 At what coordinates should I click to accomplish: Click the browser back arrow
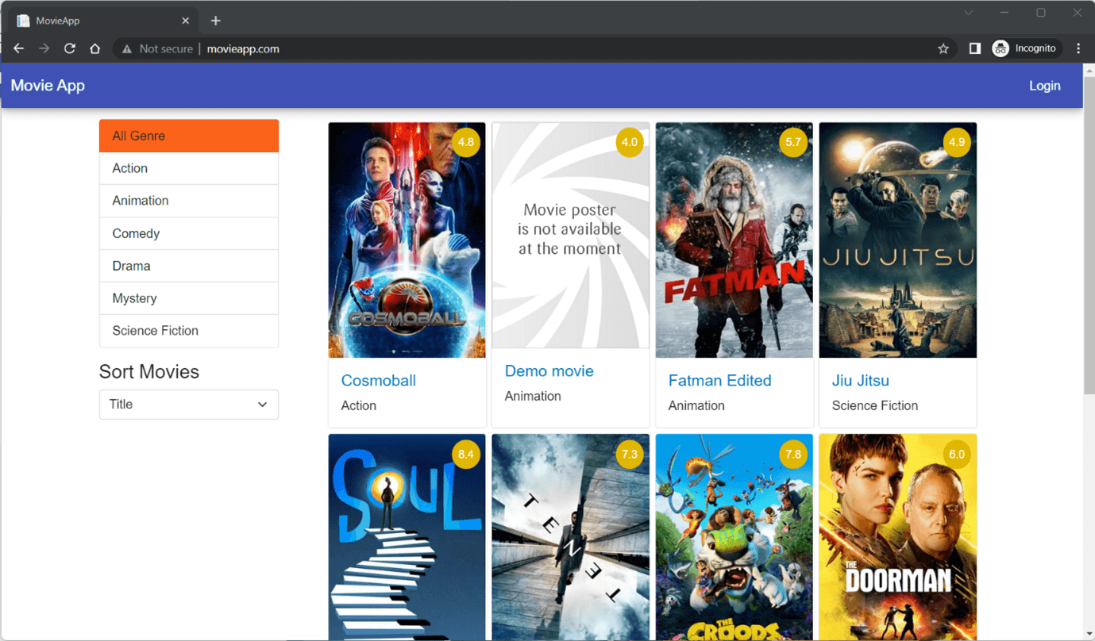click(19, 48)
